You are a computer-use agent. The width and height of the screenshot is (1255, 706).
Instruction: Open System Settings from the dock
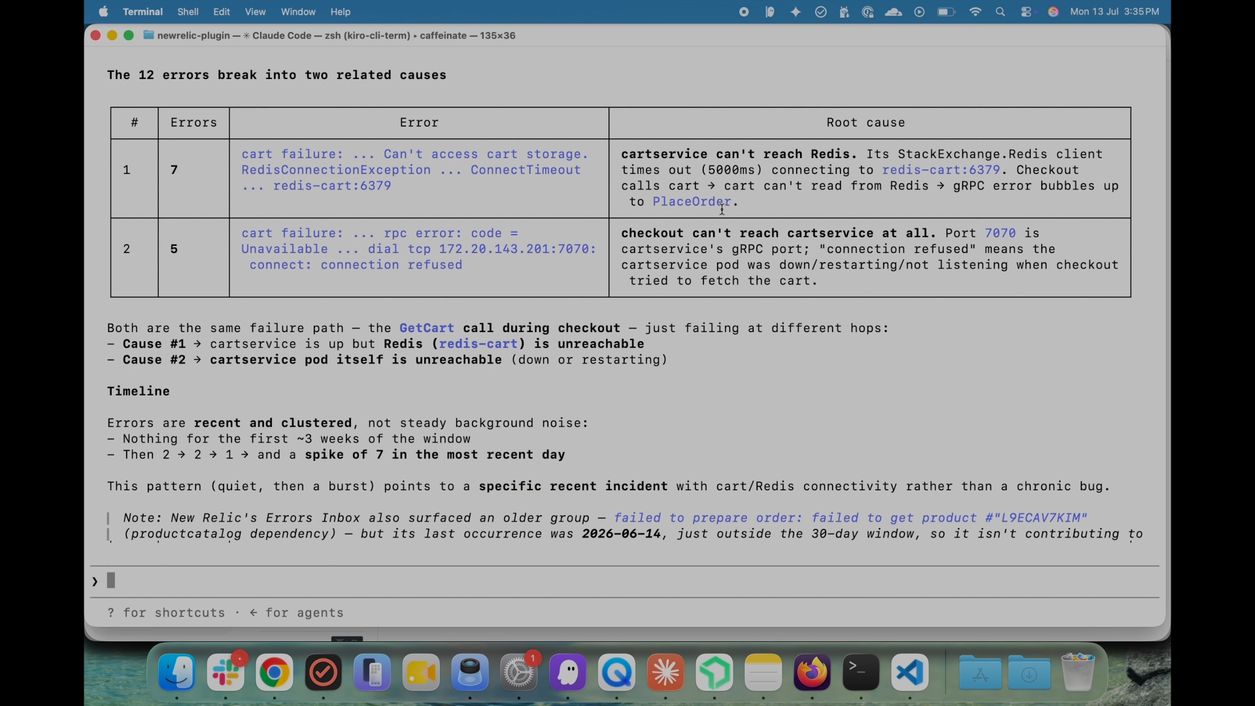point(520,673)
